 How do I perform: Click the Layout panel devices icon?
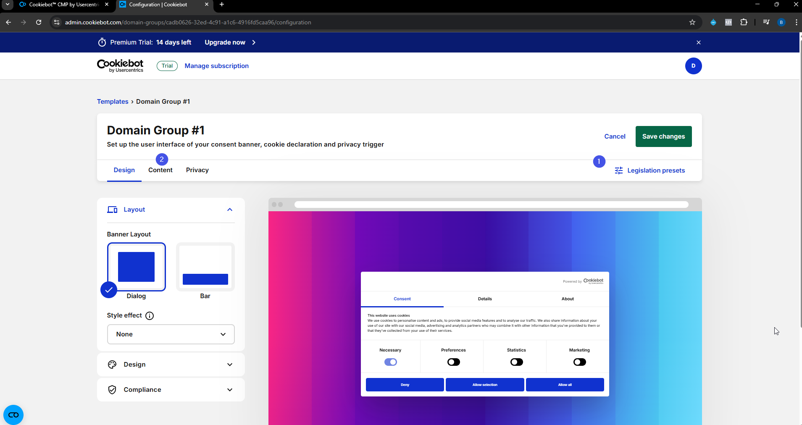tap(112, 210)
